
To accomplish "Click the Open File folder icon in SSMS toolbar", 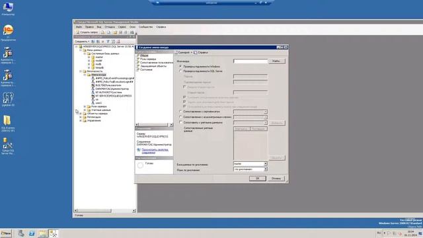I will click(x=115, y=32).
